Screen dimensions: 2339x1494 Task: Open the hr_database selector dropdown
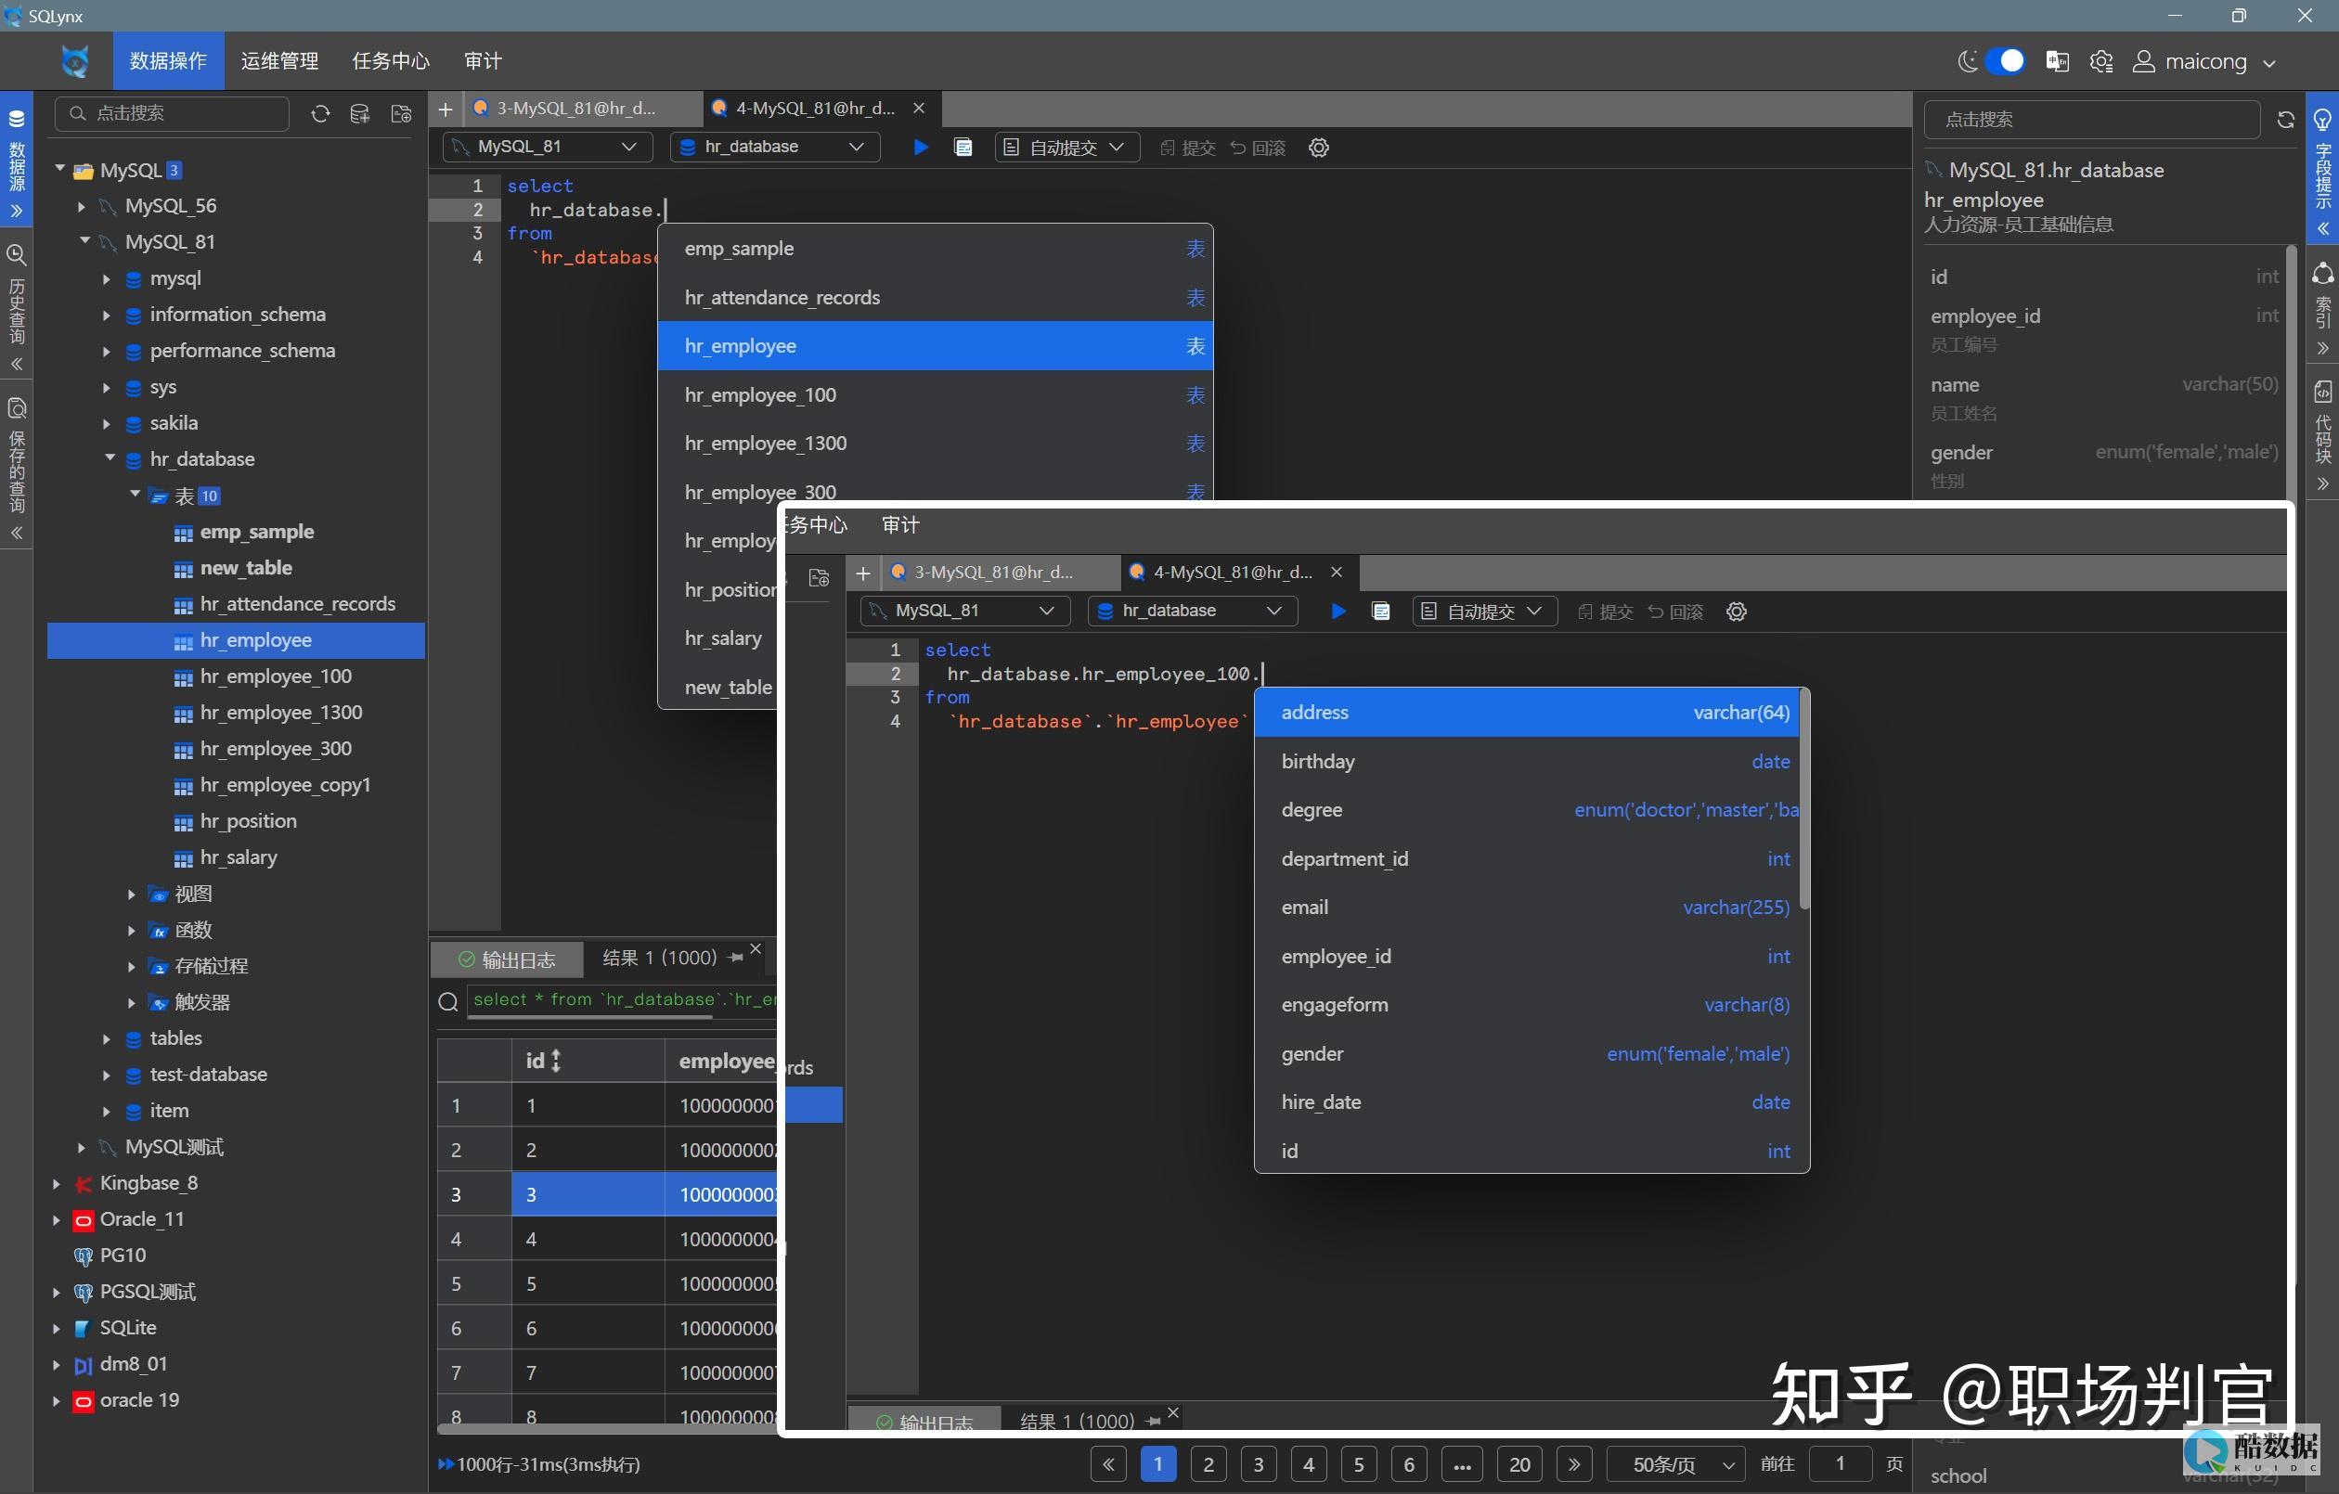point(774,147)
